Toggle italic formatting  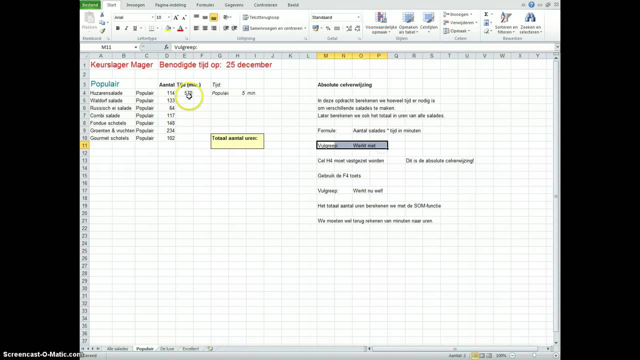(x=126, y=28)
